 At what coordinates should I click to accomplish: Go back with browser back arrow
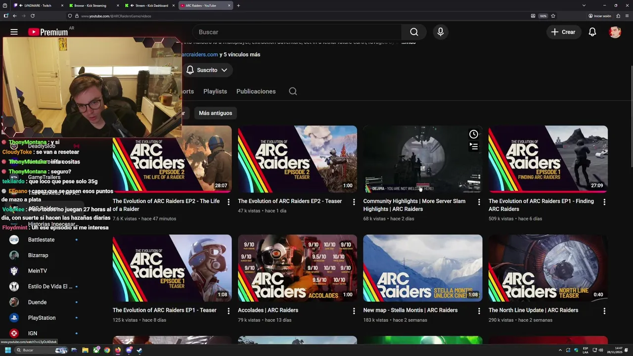(14, 16)
